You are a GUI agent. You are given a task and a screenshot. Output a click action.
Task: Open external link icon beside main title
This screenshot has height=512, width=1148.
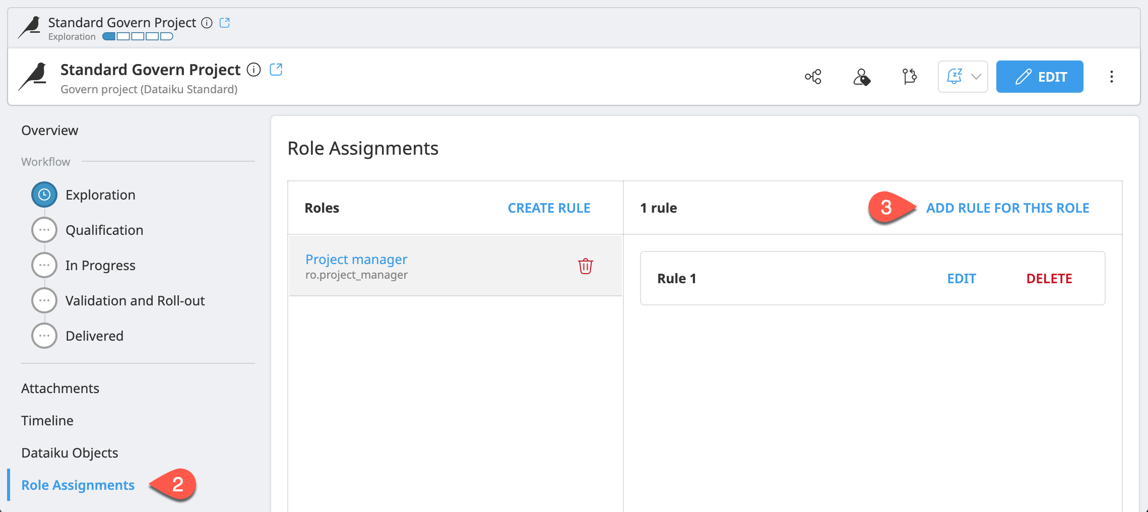[x=276, y=70]
